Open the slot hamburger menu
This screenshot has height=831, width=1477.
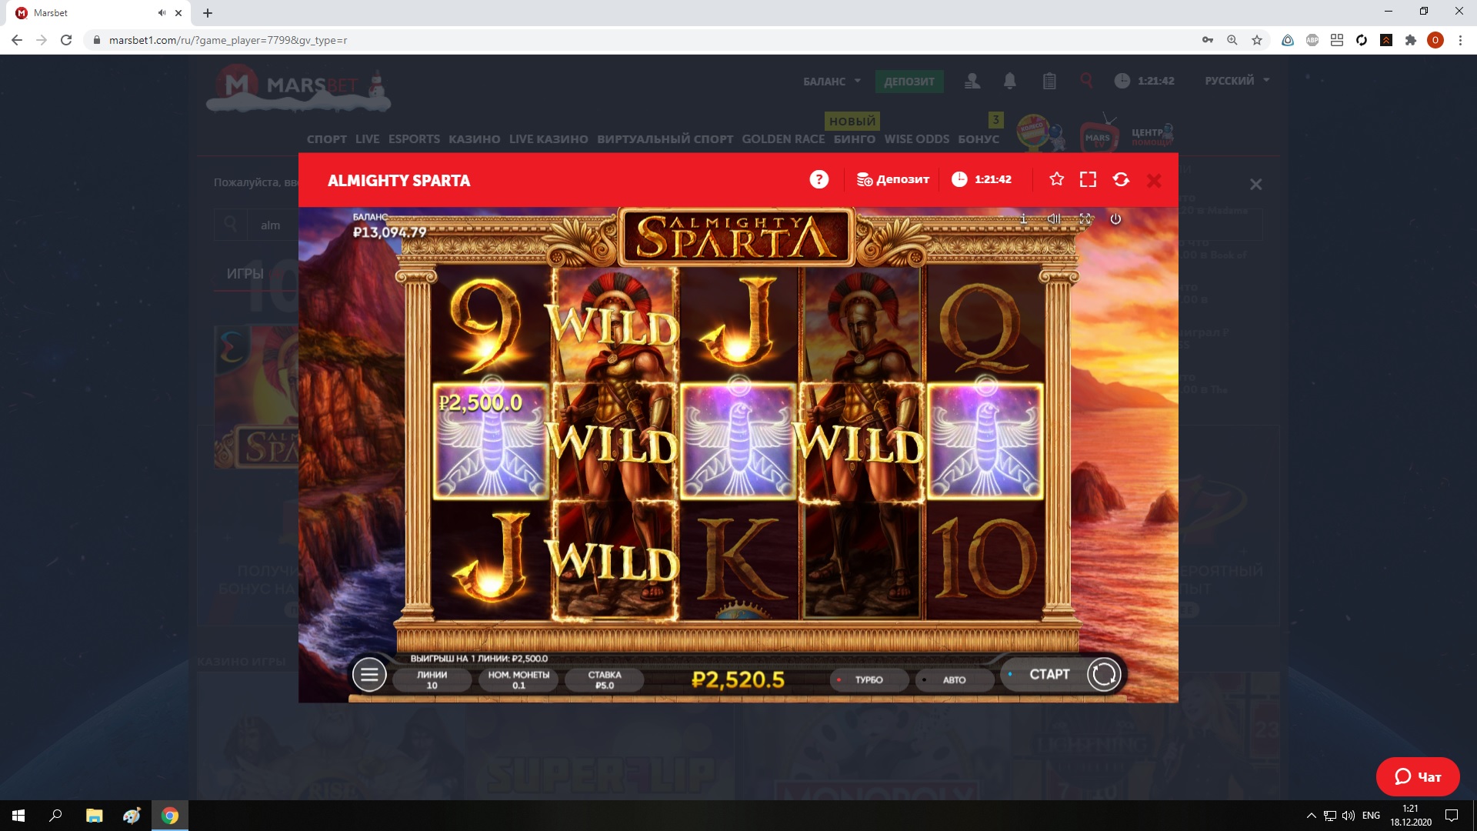[x=369, y=675]
